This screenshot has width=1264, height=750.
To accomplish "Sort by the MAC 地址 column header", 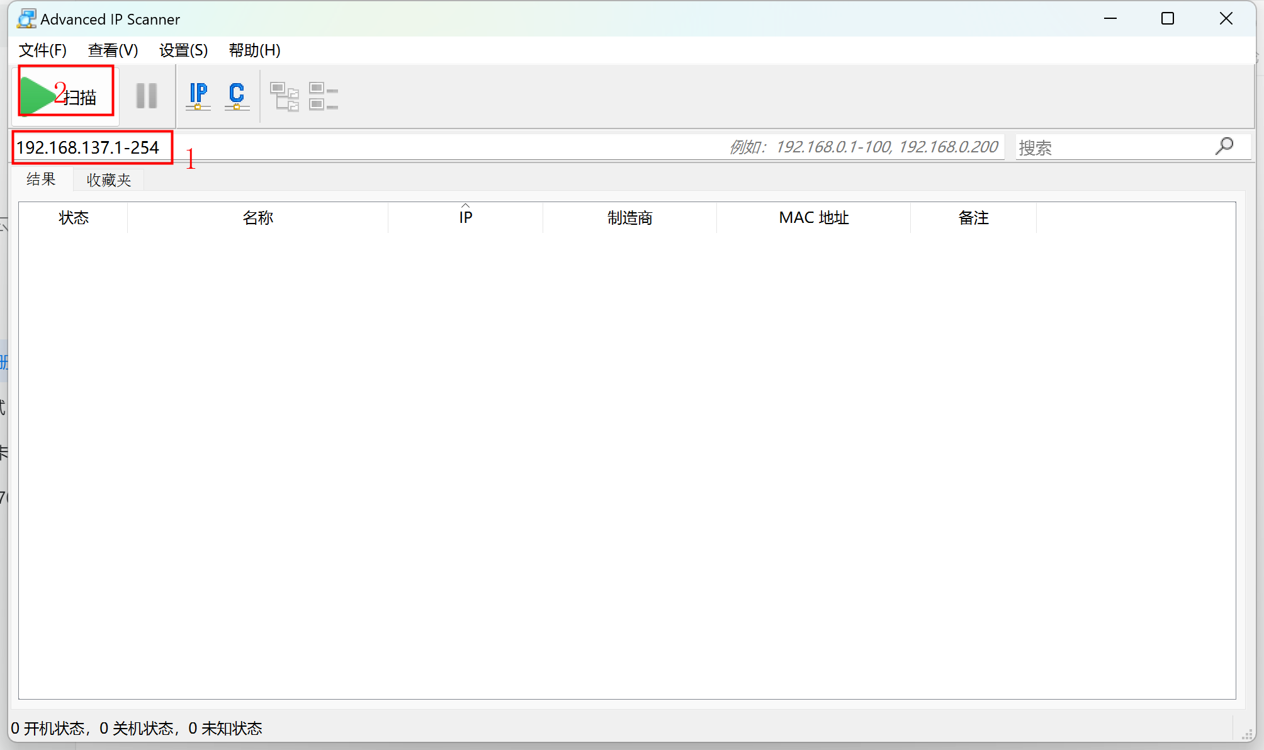I will 814,218.
